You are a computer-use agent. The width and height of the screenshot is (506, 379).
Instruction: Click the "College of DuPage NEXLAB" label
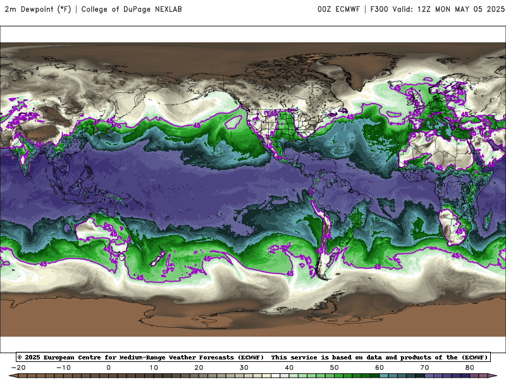(x=132, y=9)
